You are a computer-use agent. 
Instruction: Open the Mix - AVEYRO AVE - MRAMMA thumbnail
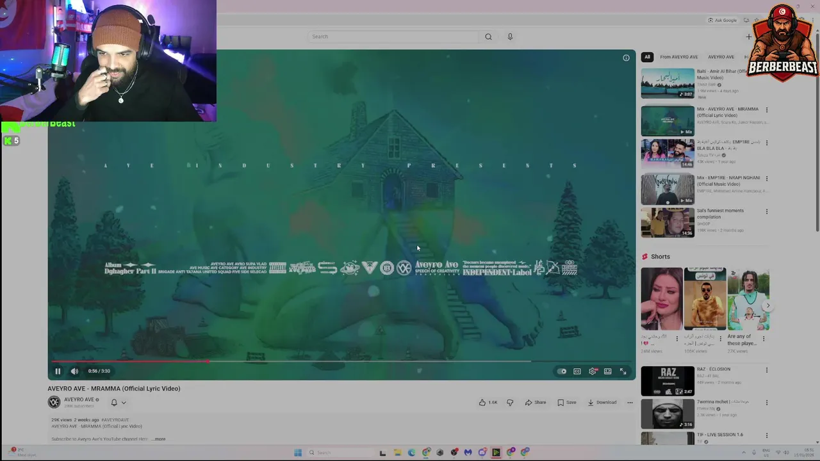pos(668,120)
